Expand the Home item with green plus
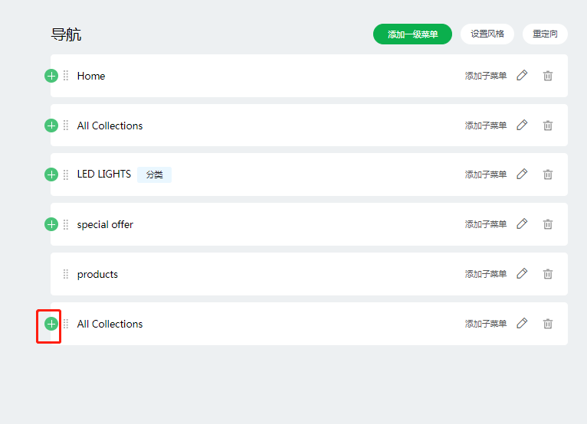The image size is (587, 424). tap(51, 76)
